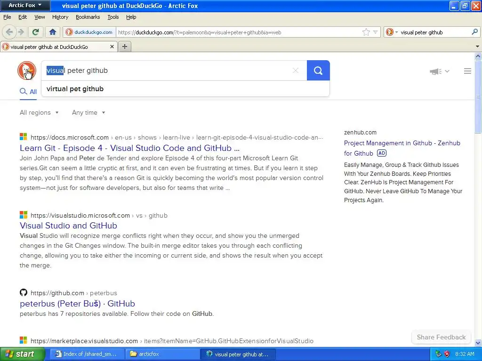
Task: Click the visualstudio.microsoft.com result URL
Action: [99, 215]
